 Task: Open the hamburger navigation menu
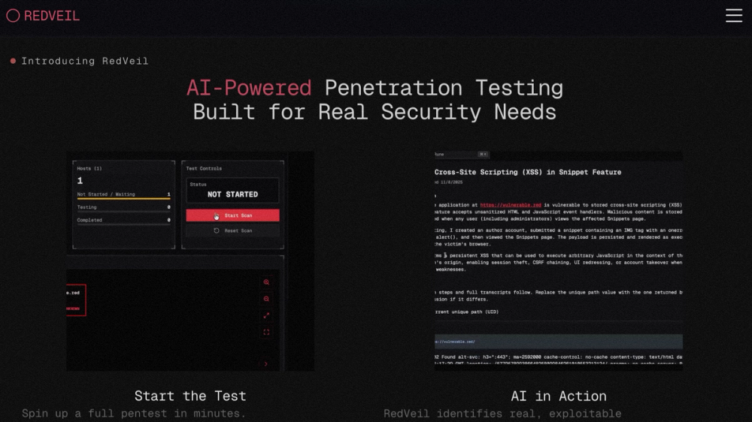click(x=733, y=15)
